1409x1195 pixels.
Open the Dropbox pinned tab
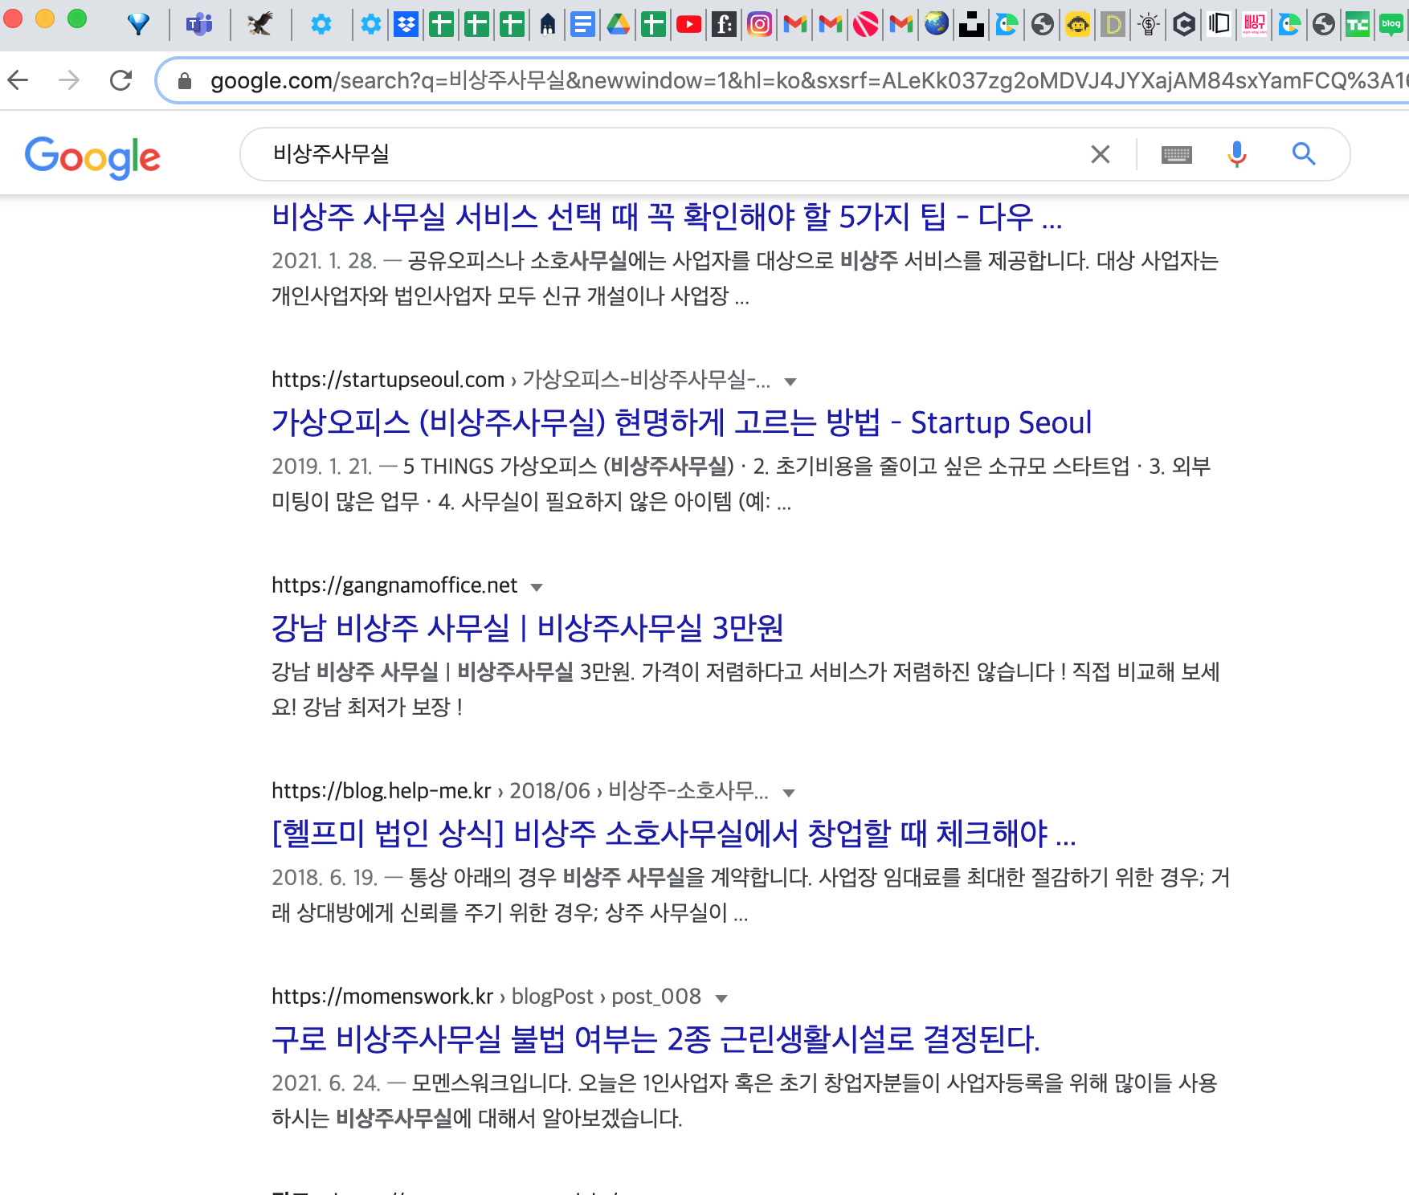(x=406, y=24)
